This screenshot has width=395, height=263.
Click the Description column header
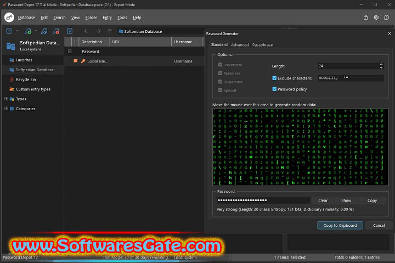[94, 42]
